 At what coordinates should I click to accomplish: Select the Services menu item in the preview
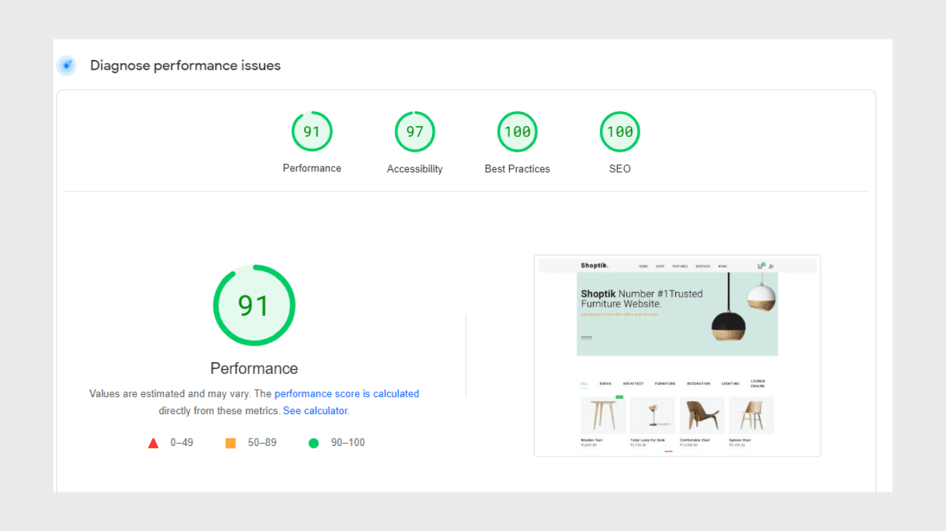tap(702, 266)
